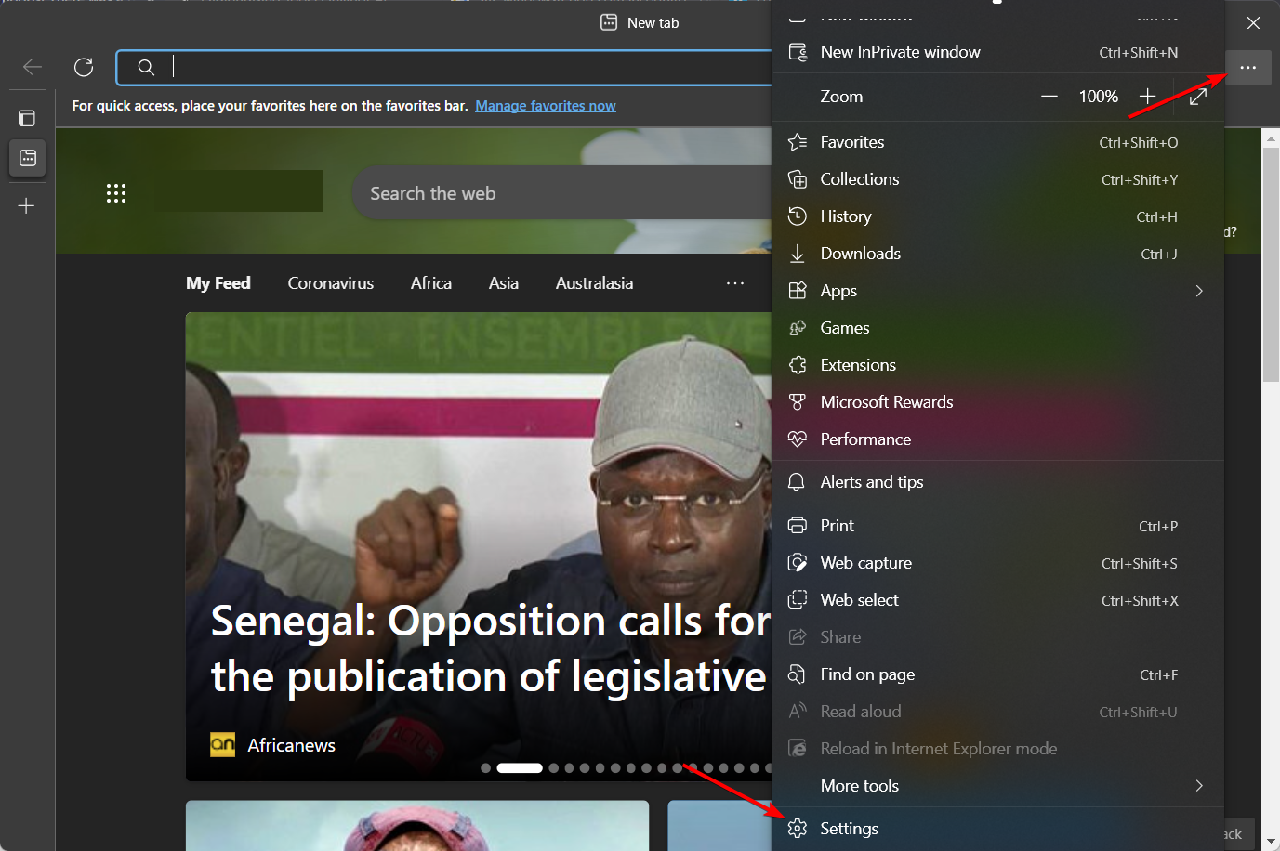The width and height of the screenshot is (1280, 851).
Task: Select the highlighted carousel slide indicator
Action: click(520, 768)
